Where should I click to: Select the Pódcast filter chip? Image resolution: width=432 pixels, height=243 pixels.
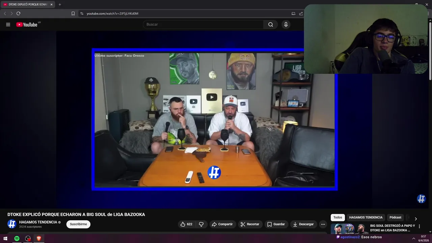tap(395, 217)
